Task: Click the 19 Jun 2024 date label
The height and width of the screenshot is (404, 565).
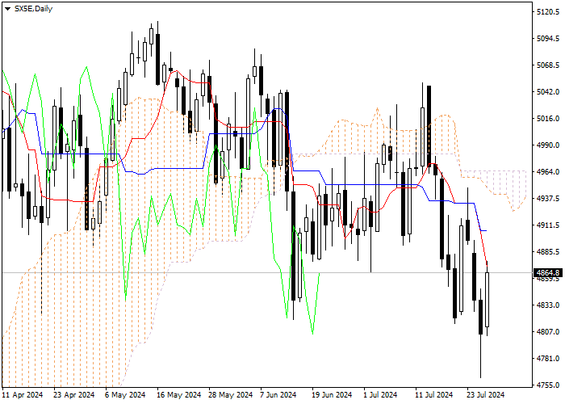Action: pos(332,395)
